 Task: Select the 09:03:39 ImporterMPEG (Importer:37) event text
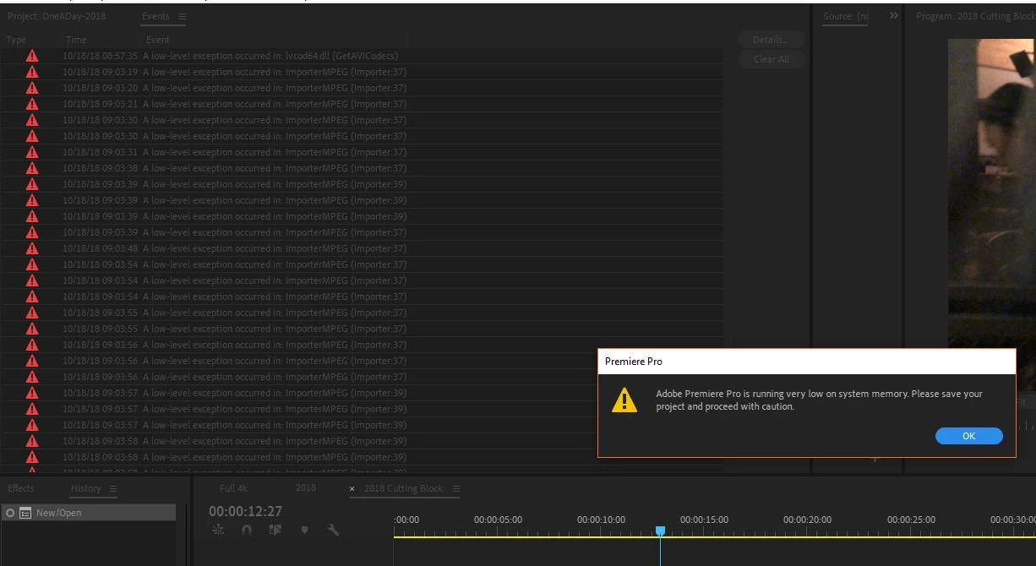tap(275, 232)
